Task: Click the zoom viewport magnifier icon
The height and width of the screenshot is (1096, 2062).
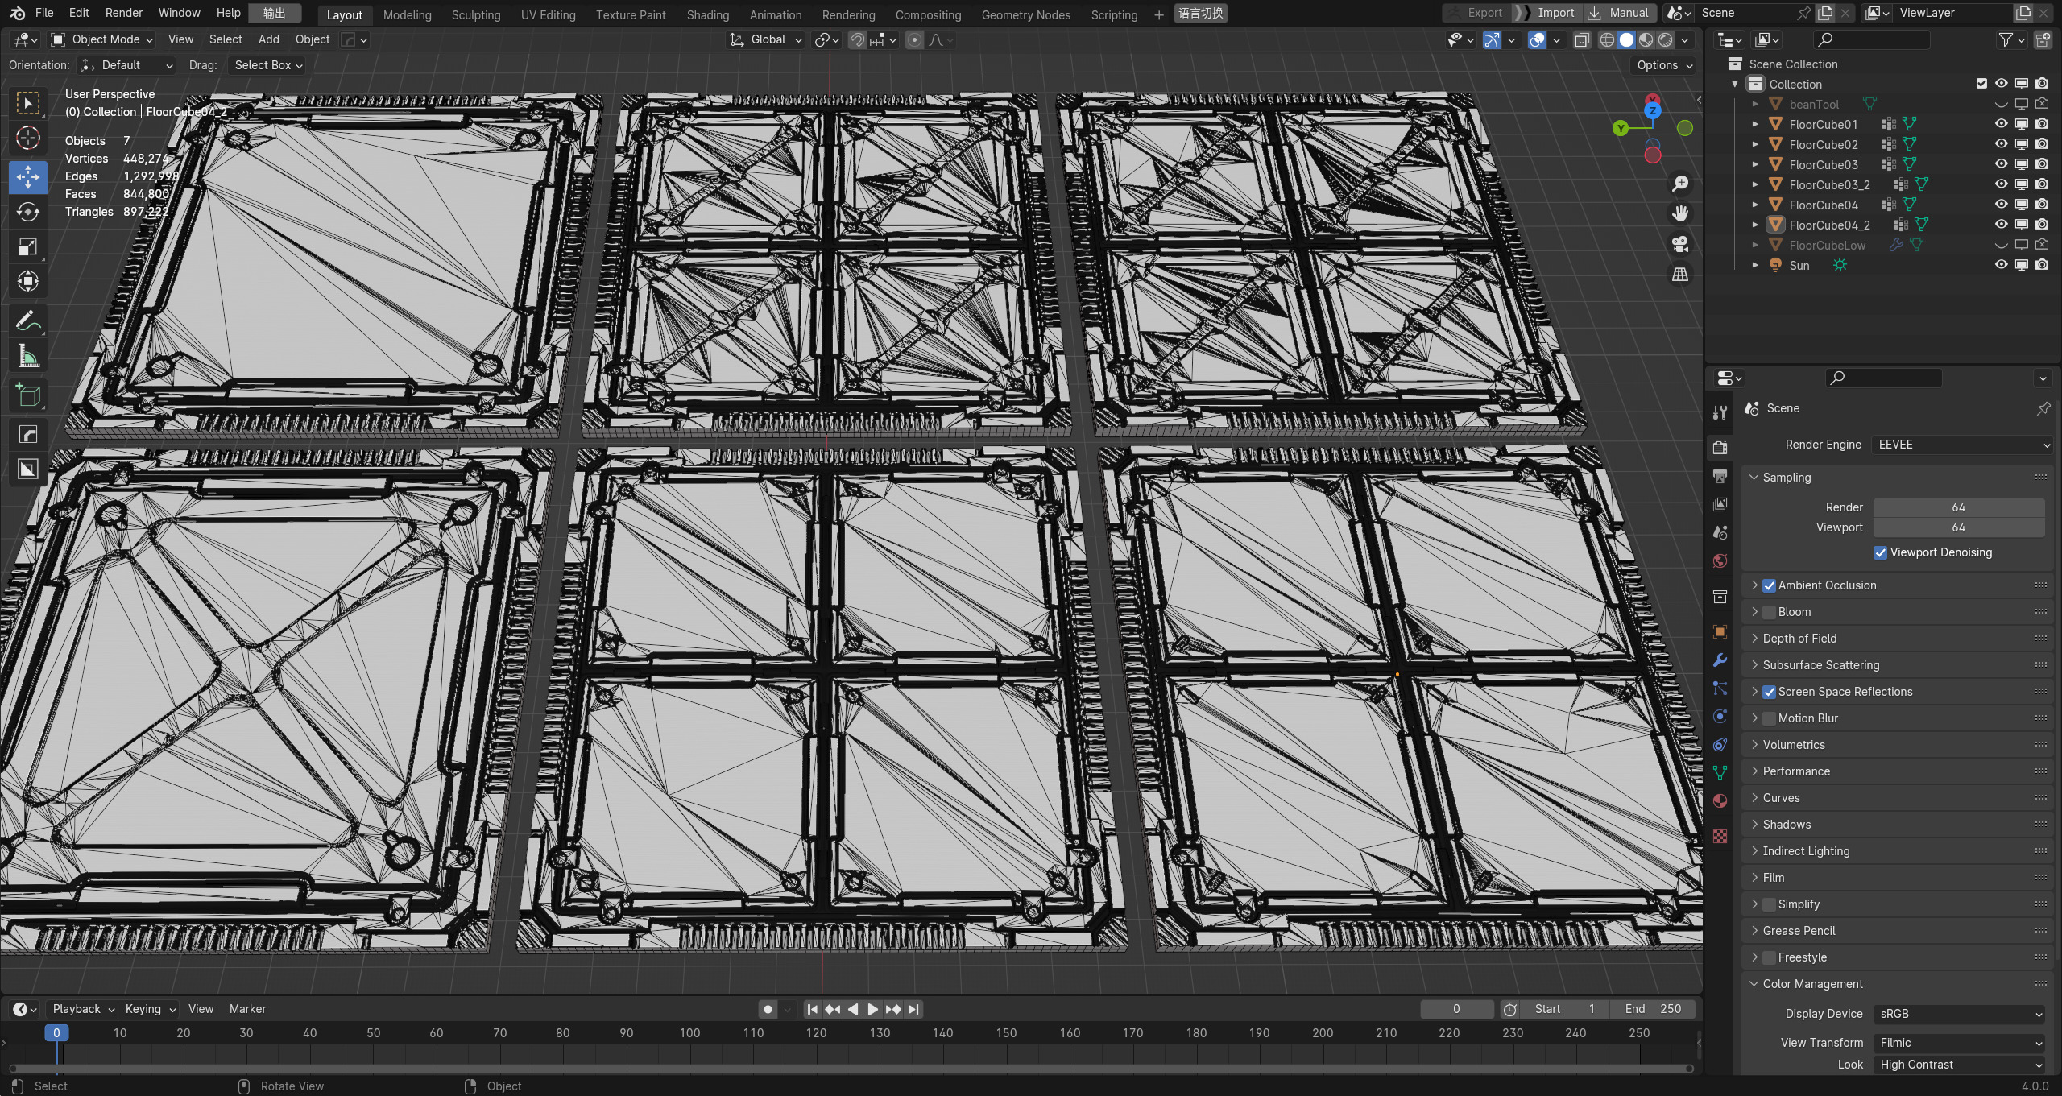Action: click(1680, 184)
